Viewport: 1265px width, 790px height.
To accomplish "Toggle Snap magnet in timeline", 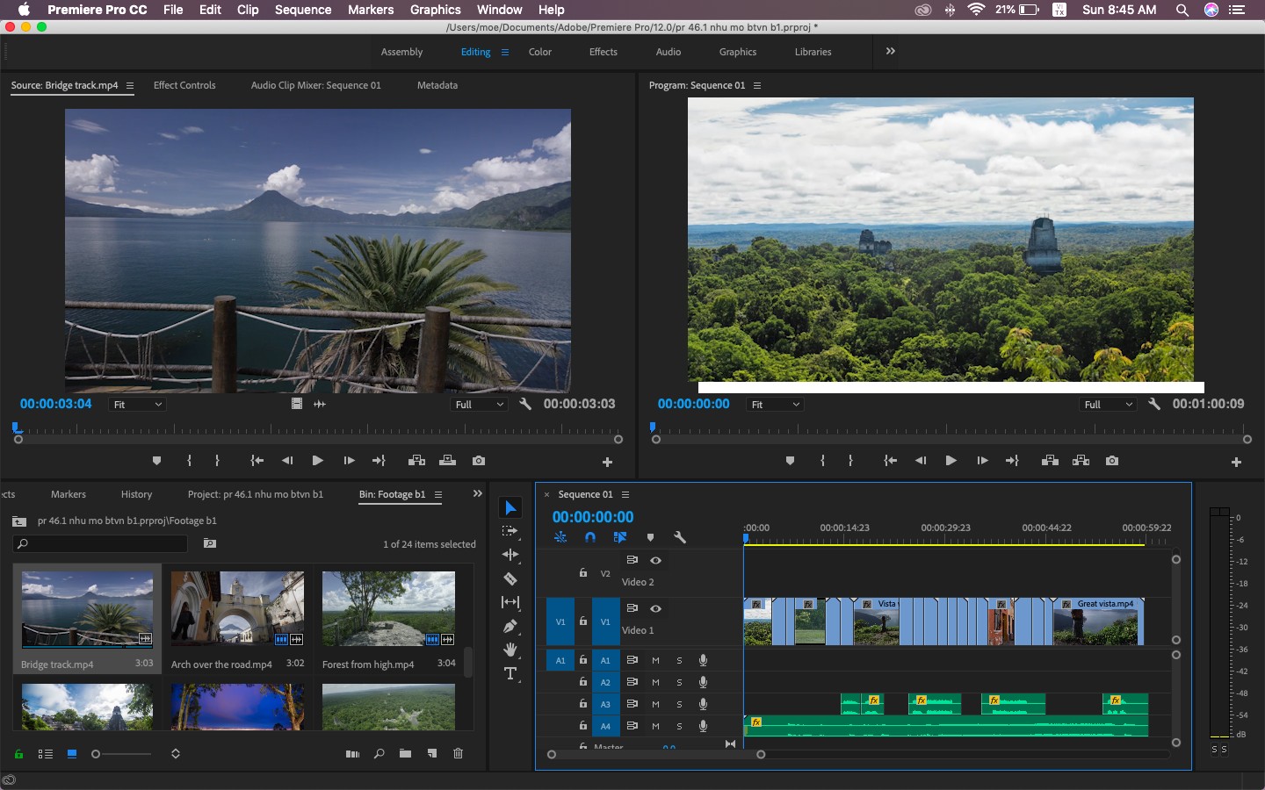I will click(590, 537).
